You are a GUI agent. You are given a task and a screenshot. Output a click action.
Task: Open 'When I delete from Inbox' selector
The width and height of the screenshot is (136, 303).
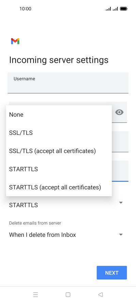coord(66,235)
